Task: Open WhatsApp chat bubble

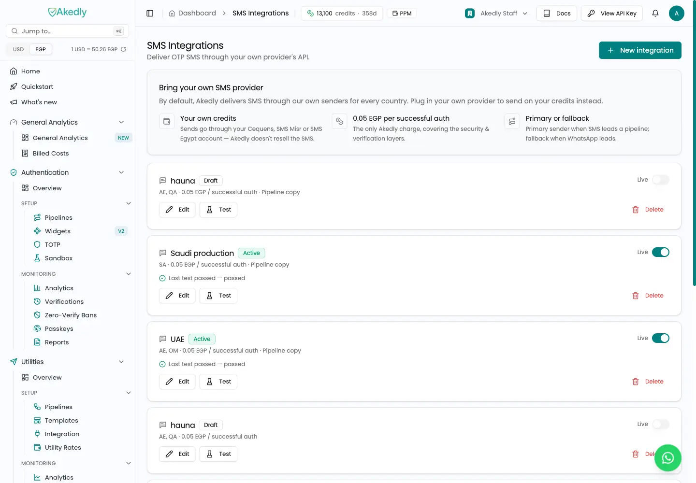Action: coord(667,458)
